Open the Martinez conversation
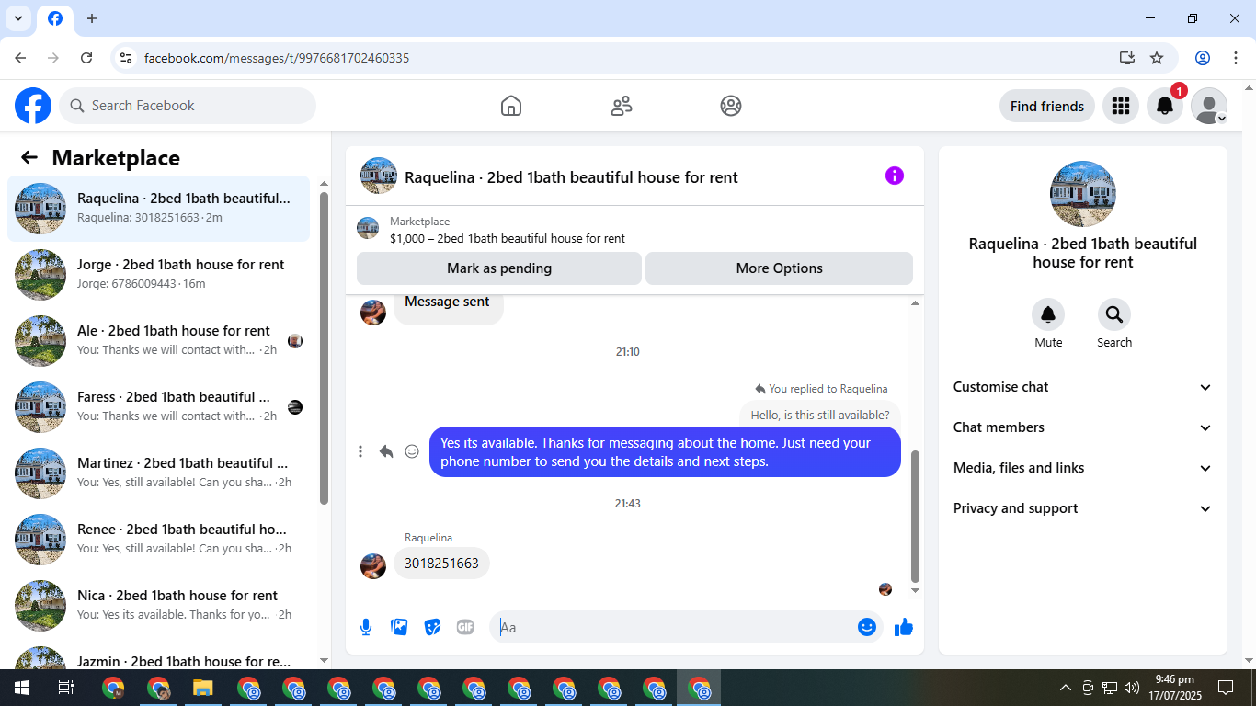 pos(159,473)
